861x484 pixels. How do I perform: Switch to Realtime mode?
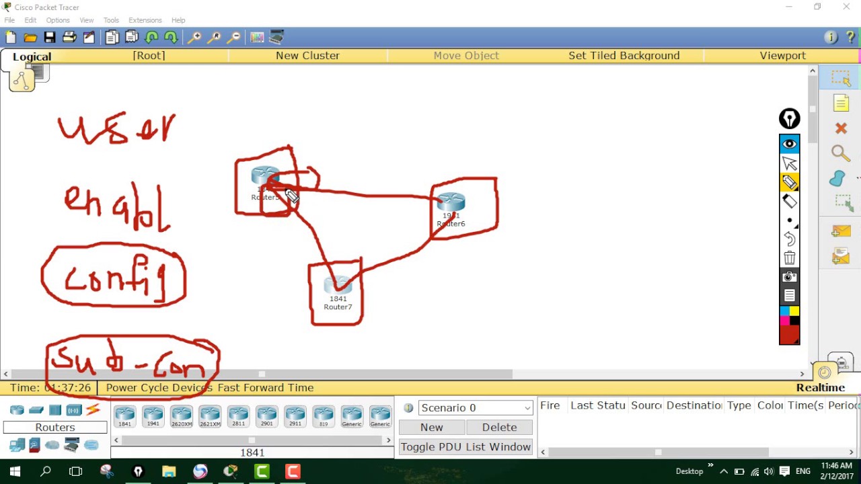(821, 387)
